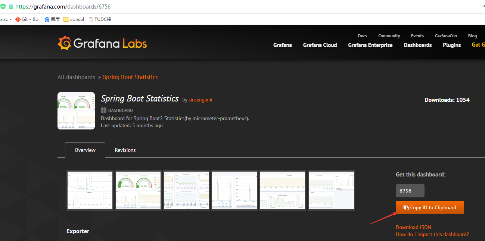Image resolution: width=485 pixels, height=241 pixels.
Task: Open the sixth dashboard screenshot thumbnail
Action: (332, 190)
